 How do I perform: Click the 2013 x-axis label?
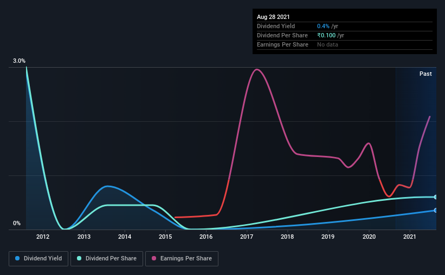84,237
